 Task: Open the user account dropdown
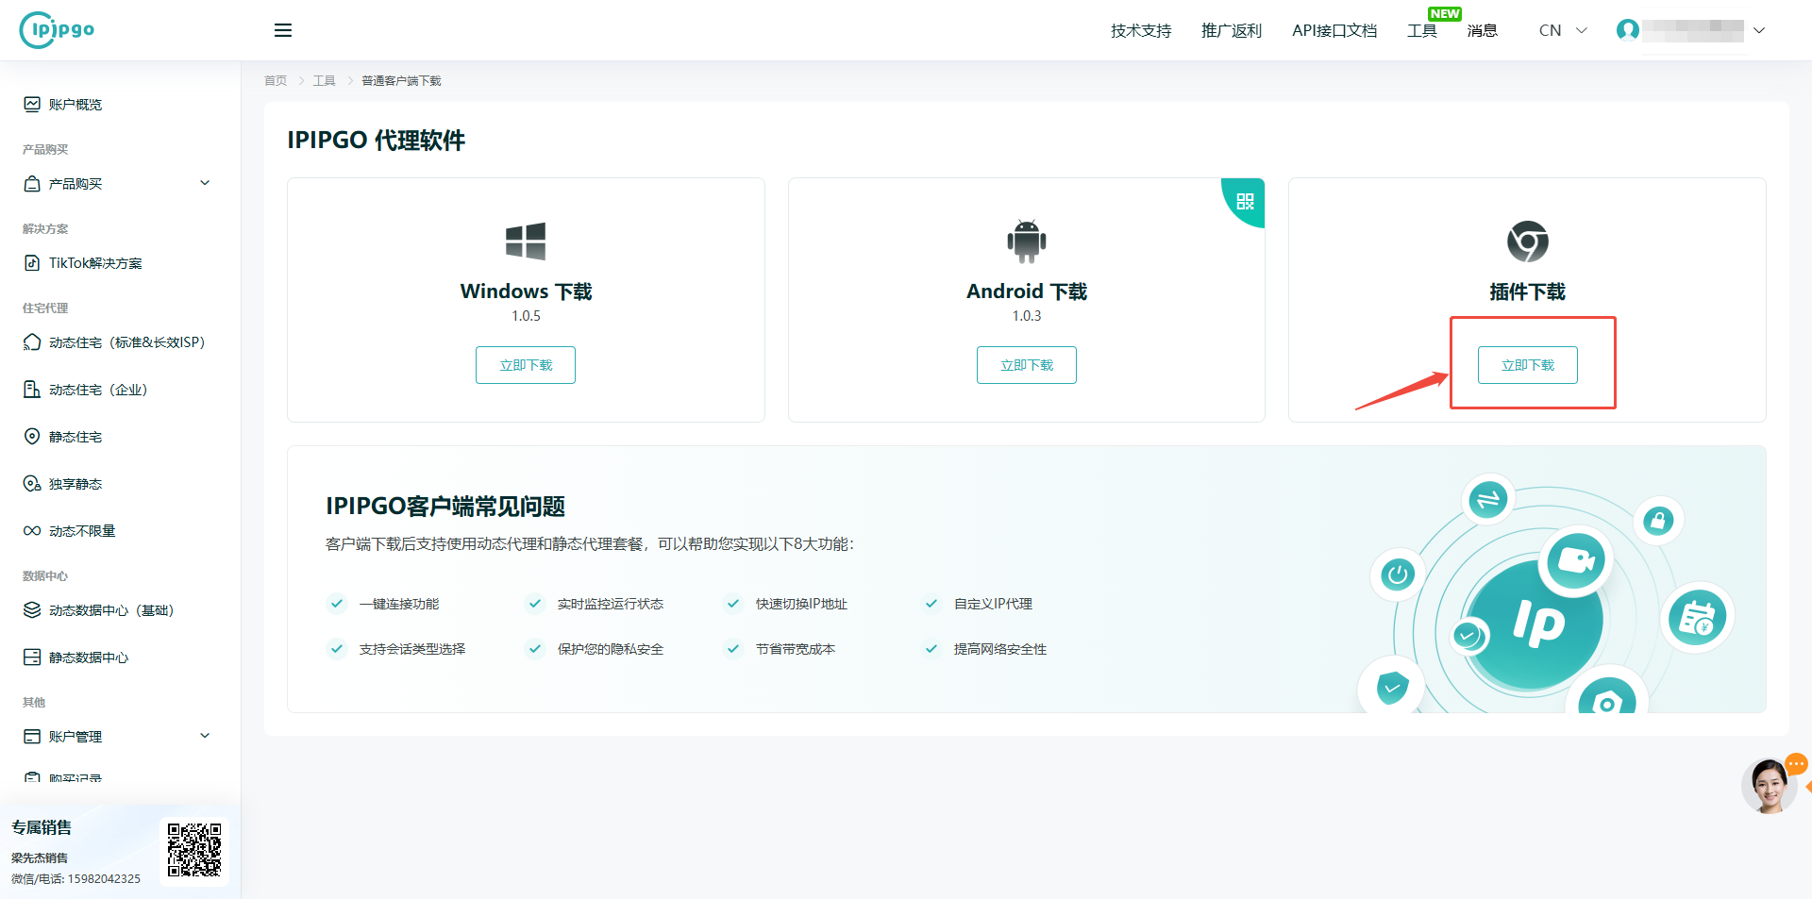(1689, 29)
